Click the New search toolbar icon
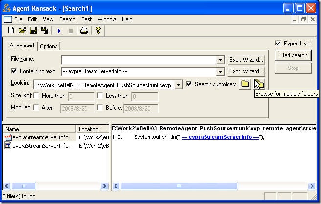 pos(11,30)
